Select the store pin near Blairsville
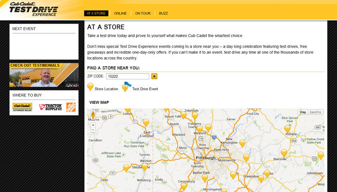Image resolution: width=337 pixels, height=192 pixels. (284, 153)
